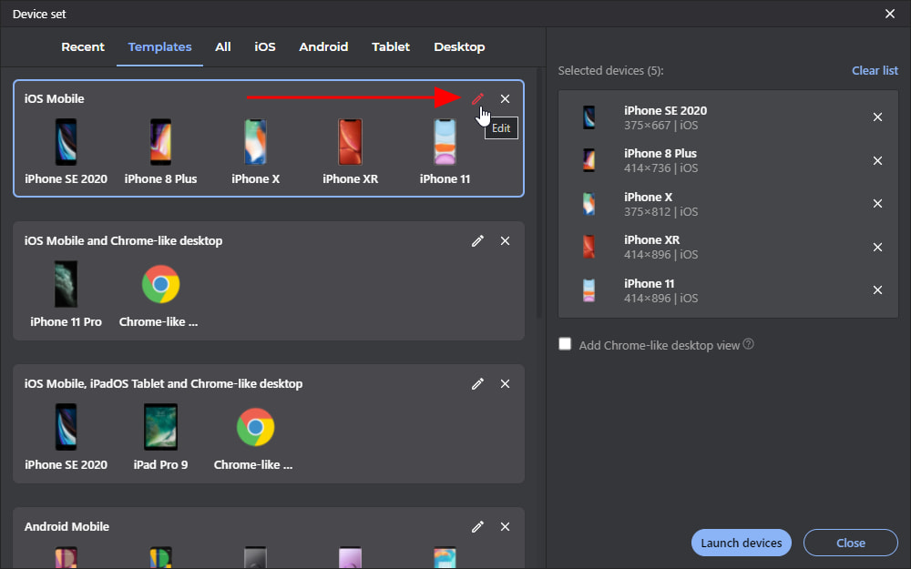Click '414×736 | iOS' resolution text
This screenshot has width=911, height=569.
click(x=661, y=168)
